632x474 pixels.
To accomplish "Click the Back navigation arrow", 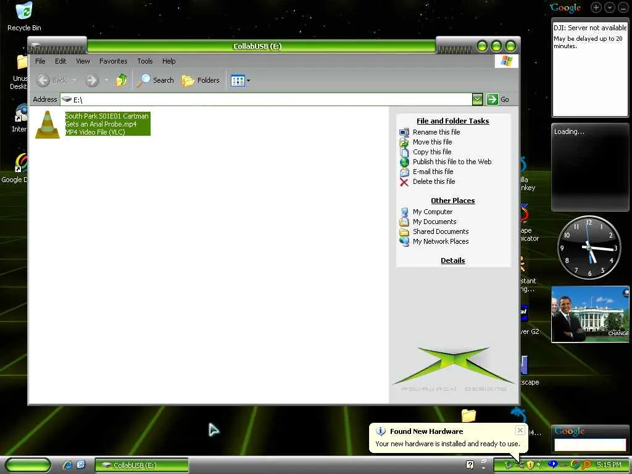I will coord(43,80).
